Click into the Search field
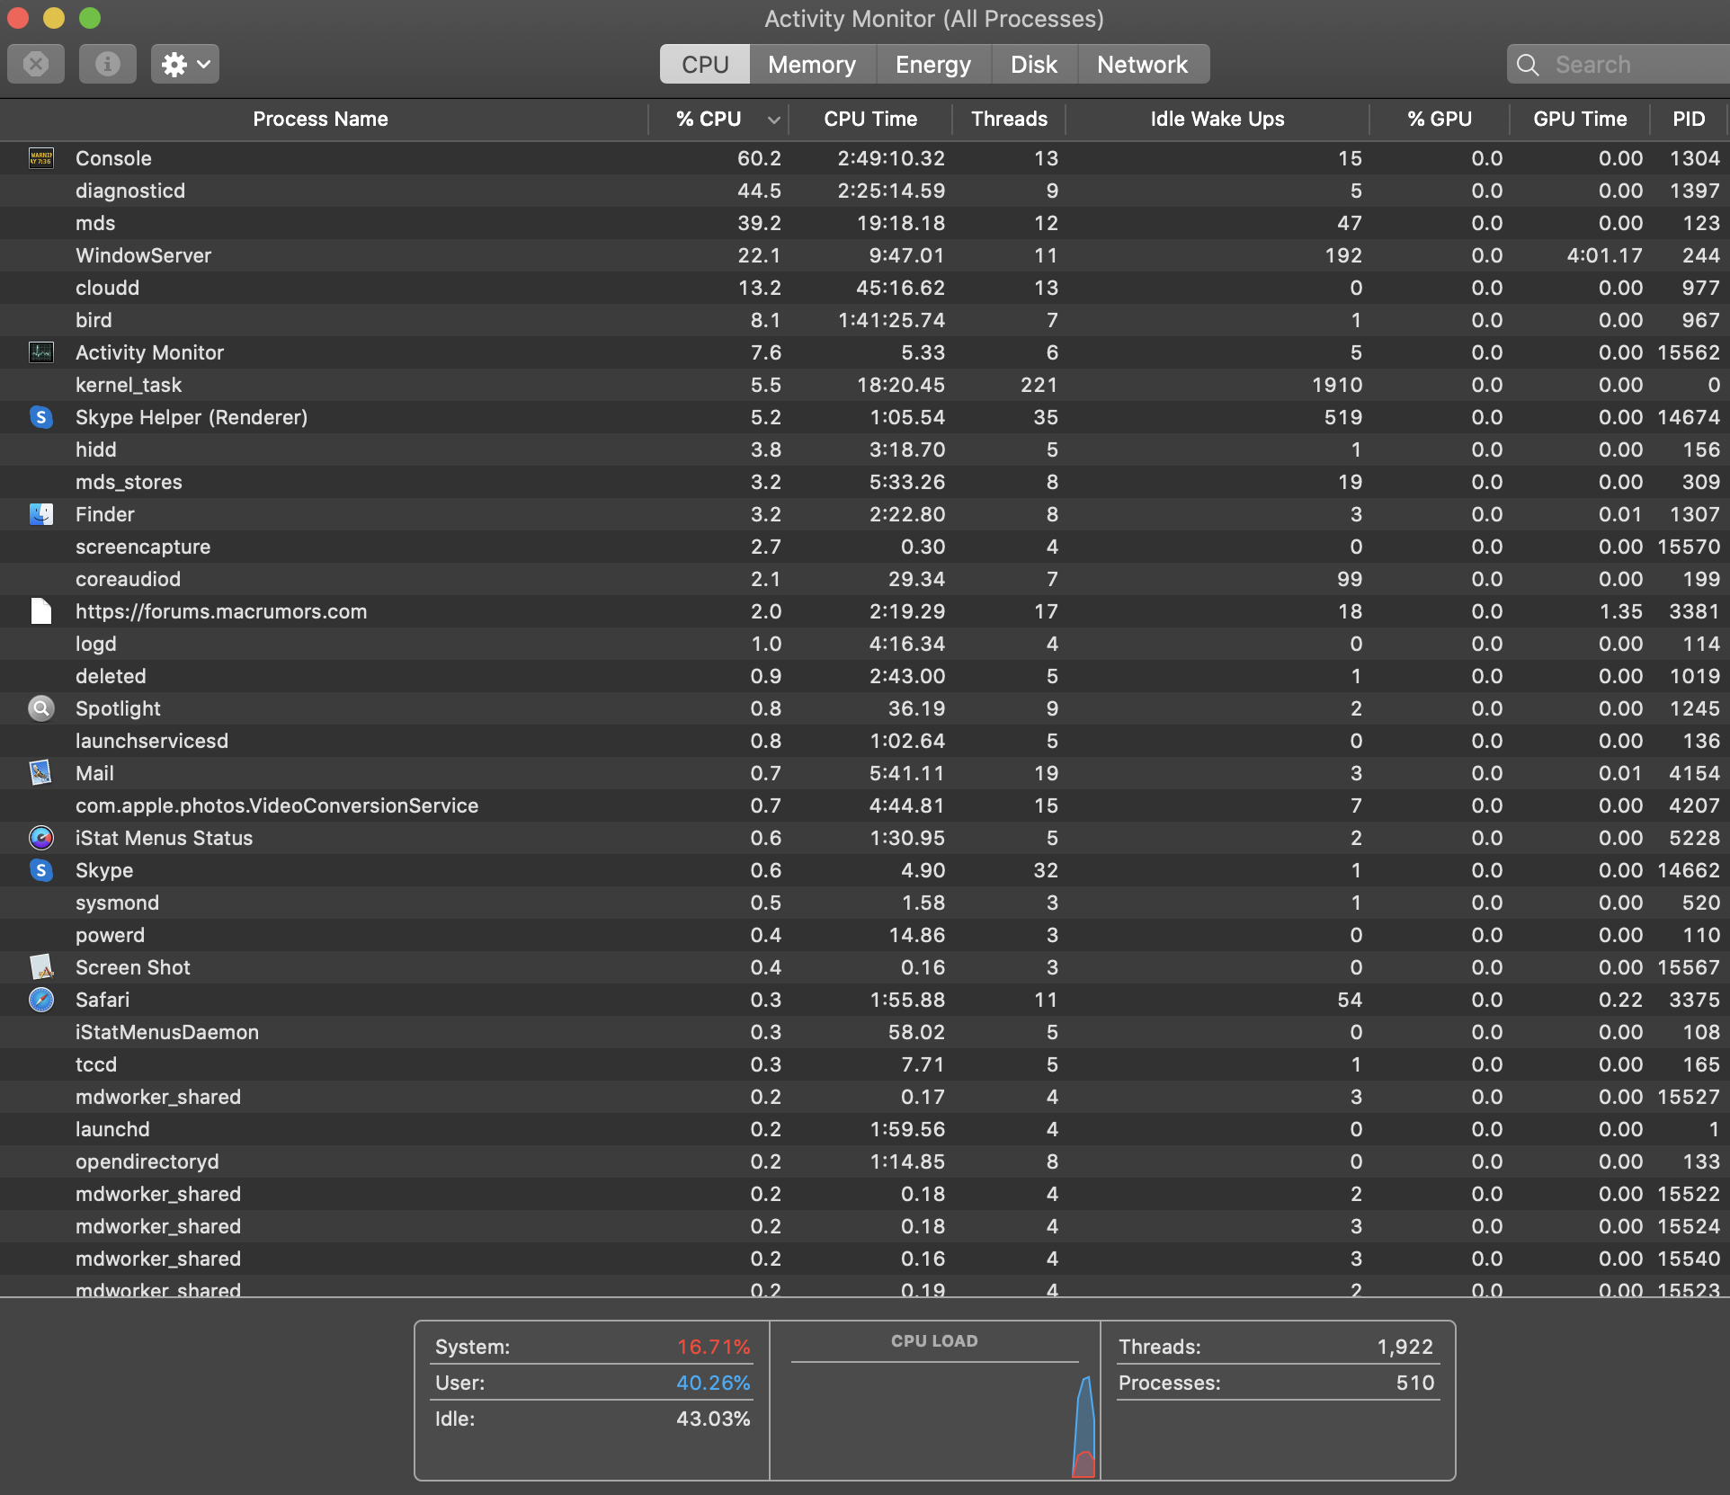This screenshot has height=1495, width=1730. (1619, 65)
